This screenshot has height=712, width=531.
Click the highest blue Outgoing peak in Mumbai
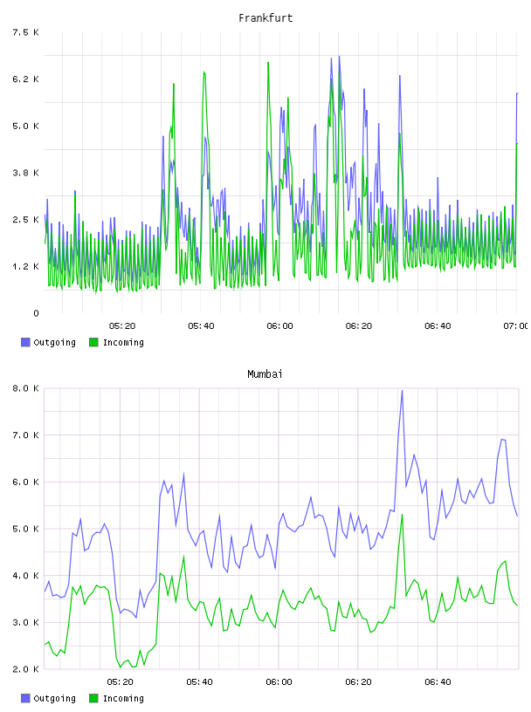pyautogui.click(x=402, y=391)
